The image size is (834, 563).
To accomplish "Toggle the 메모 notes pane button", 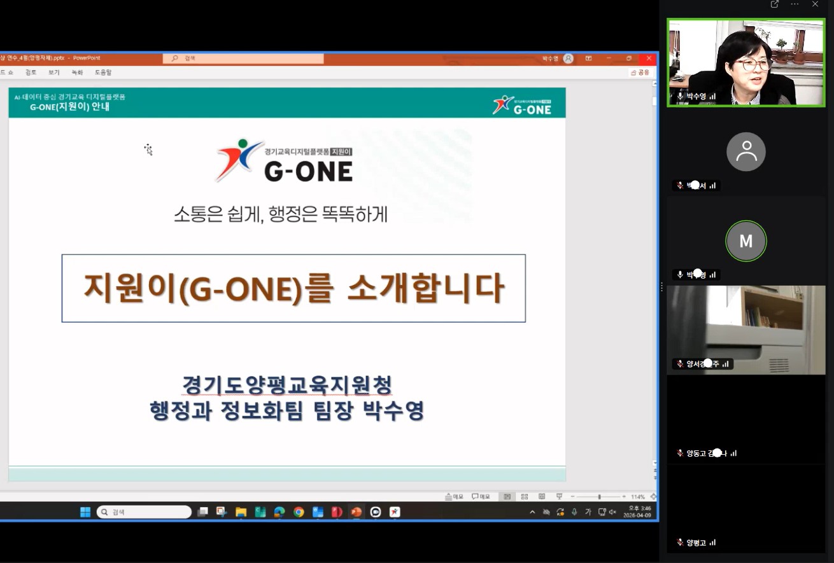I will pyautogui.click(x=454, y=496).
